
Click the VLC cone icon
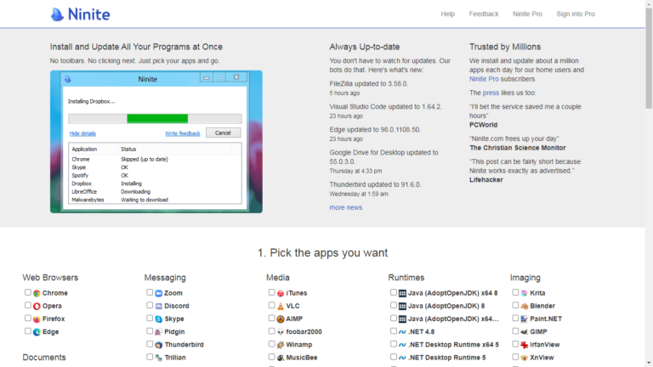(x=281, y=306)
